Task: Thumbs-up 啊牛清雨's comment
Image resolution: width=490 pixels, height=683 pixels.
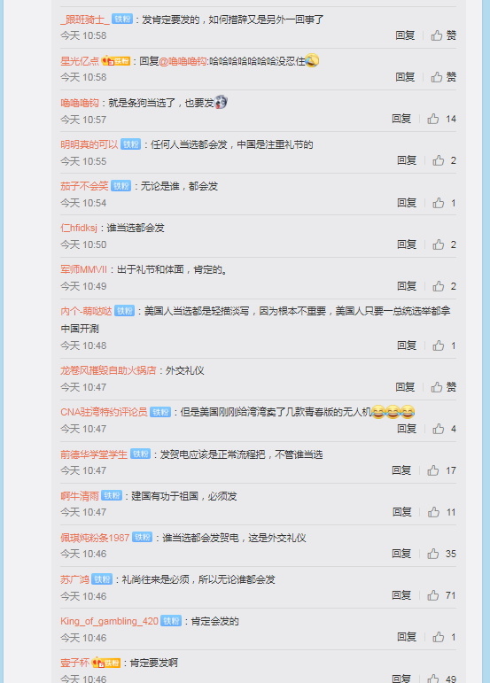Action: point(441,512)
